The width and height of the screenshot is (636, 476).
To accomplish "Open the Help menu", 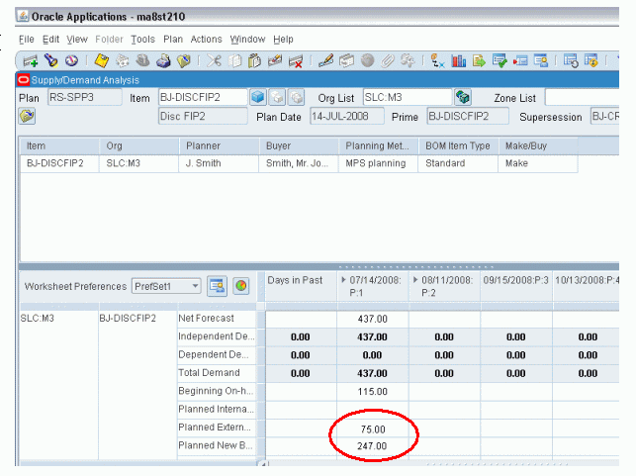I will [283, 40].
